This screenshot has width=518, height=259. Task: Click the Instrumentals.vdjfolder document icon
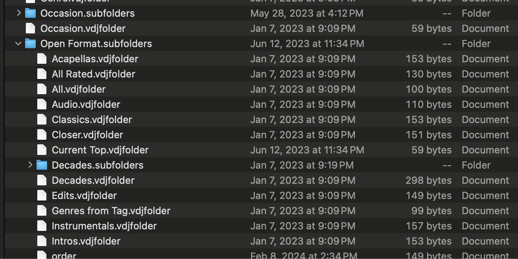[x=42, y=226]
